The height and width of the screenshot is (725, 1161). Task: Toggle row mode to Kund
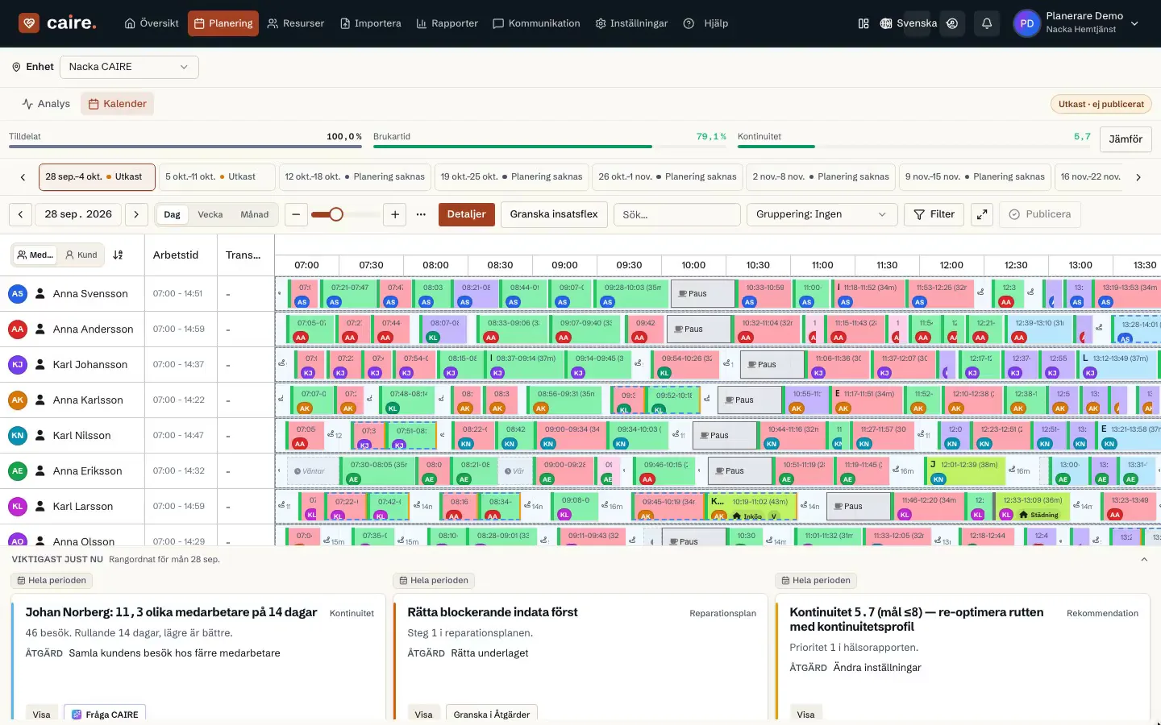[81, 255]
